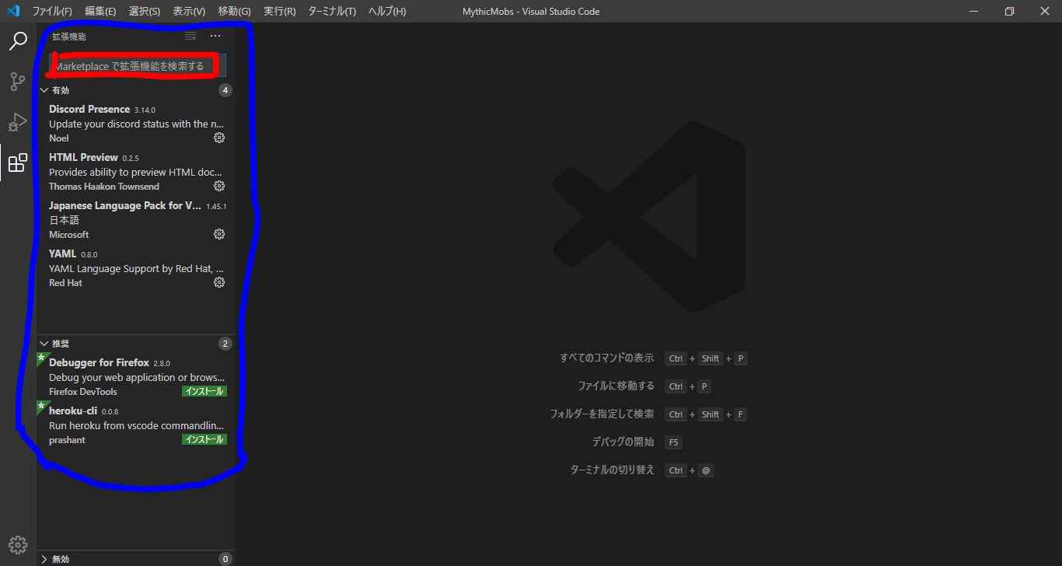
Task: Select the Discord Presence extension entry
Action: 136,123
